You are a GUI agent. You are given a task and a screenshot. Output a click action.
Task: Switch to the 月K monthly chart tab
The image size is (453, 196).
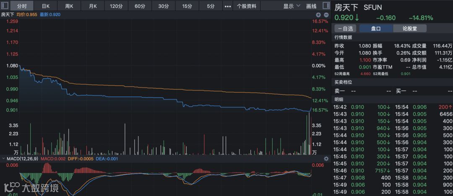coord(93,6)
